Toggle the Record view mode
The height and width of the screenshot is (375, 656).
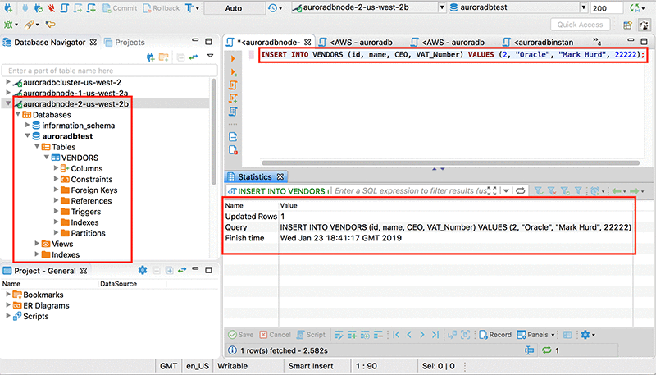[x=495, y=335]
